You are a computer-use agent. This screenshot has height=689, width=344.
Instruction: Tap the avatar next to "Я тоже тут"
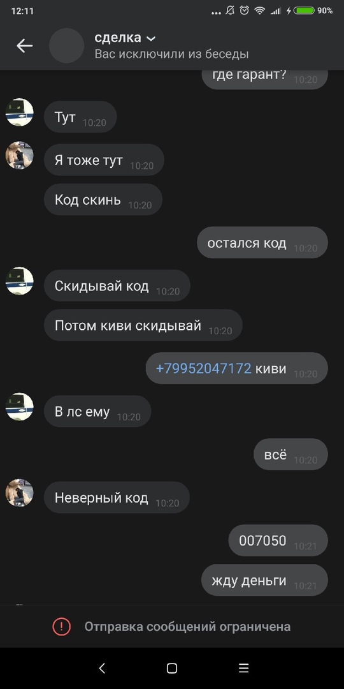pos(20,155)
